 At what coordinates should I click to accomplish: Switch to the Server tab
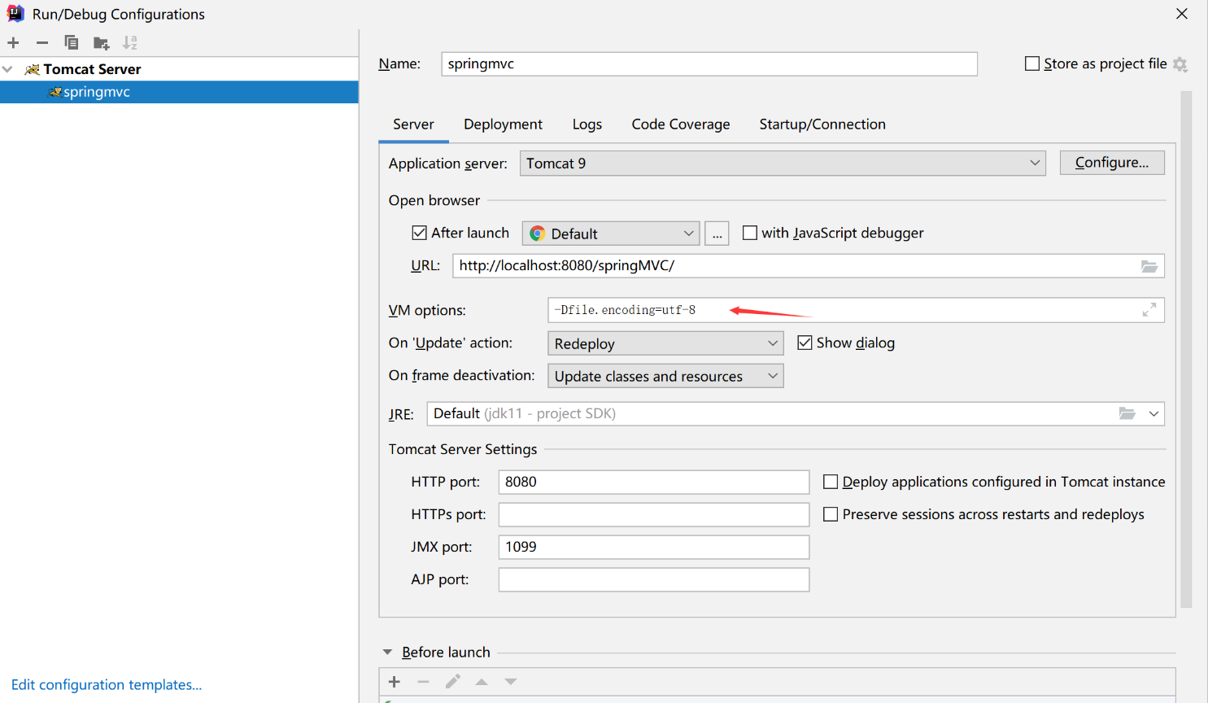[413, 124]
